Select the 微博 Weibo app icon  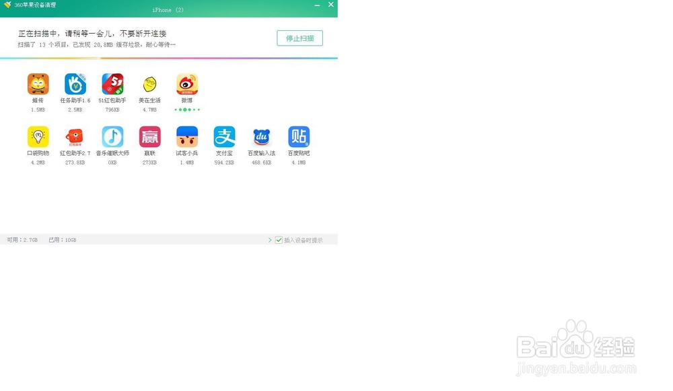(187, 84)
